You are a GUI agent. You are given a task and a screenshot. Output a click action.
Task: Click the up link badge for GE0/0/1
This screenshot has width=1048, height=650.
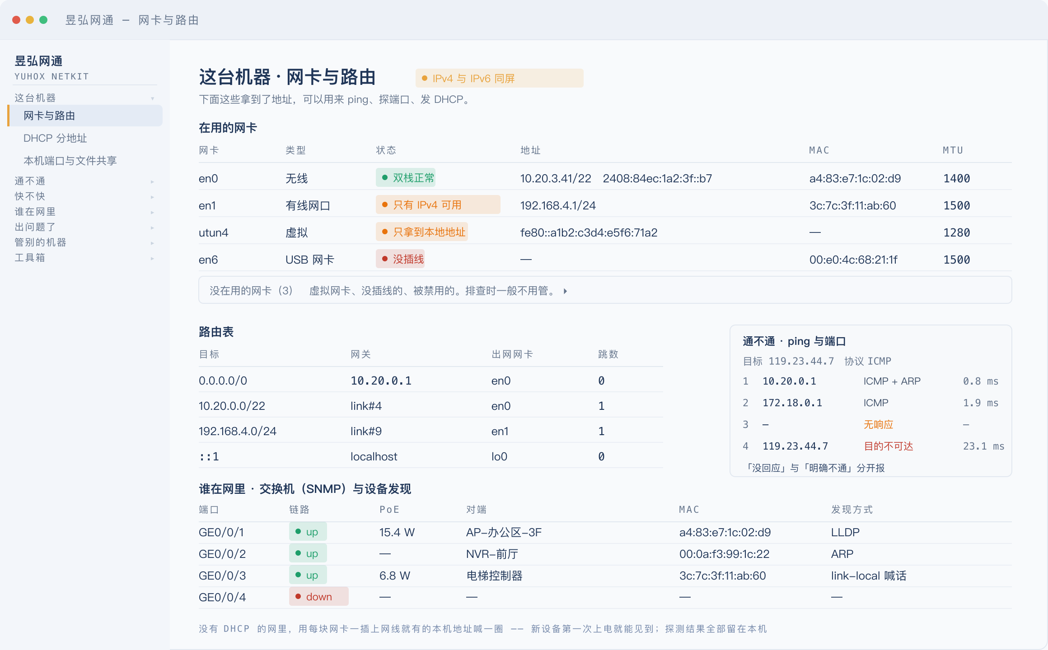click(308, 532)
